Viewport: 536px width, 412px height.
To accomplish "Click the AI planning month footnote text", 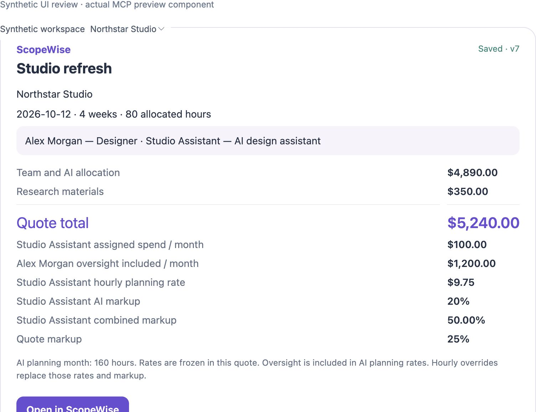I will point(257,369).
